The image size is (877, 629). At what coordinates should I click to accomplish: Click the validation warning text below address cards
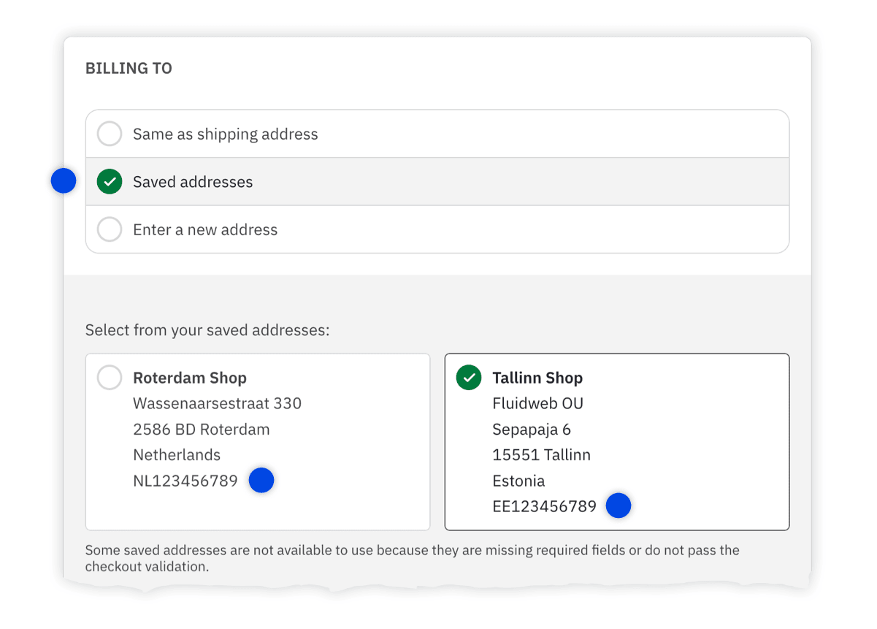[412, 557]
